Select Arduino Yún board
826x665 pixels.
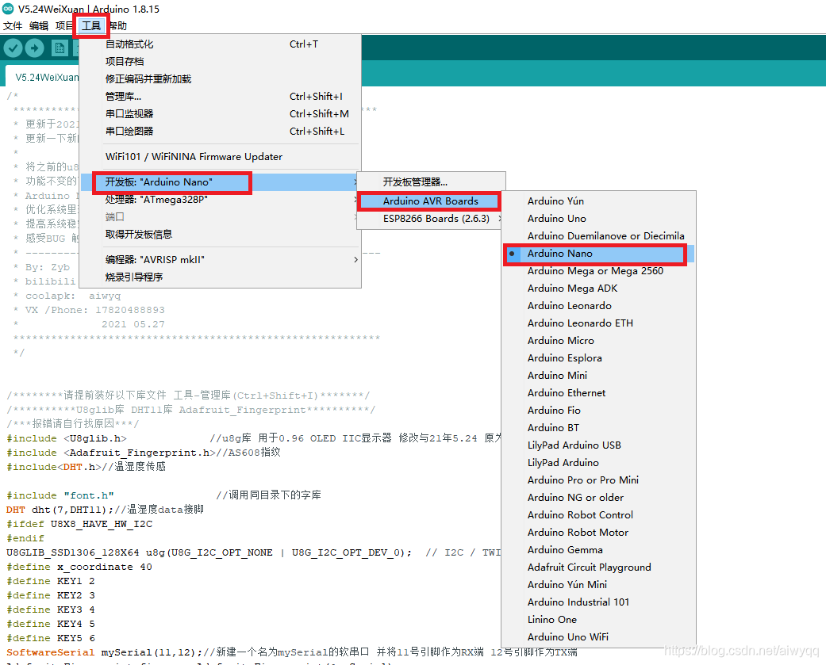(x=598, y=201)
